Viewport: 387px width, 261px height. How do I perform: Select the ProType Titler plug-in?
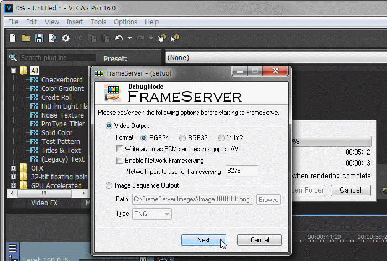pyautogui.click(x=63, y=124)
